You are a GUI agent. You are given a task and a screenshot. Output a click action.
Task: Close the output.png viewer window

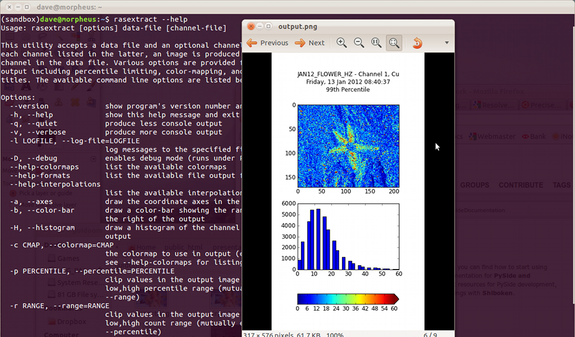click(251, 26)
